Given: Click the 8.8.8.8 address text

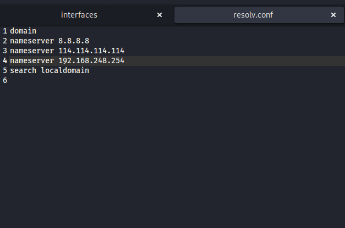Looking at the screenshot, I should [x=74, y=41].
